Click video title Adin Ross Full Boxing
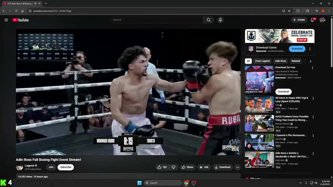The image size is (333, 187). tap(48, 160)
